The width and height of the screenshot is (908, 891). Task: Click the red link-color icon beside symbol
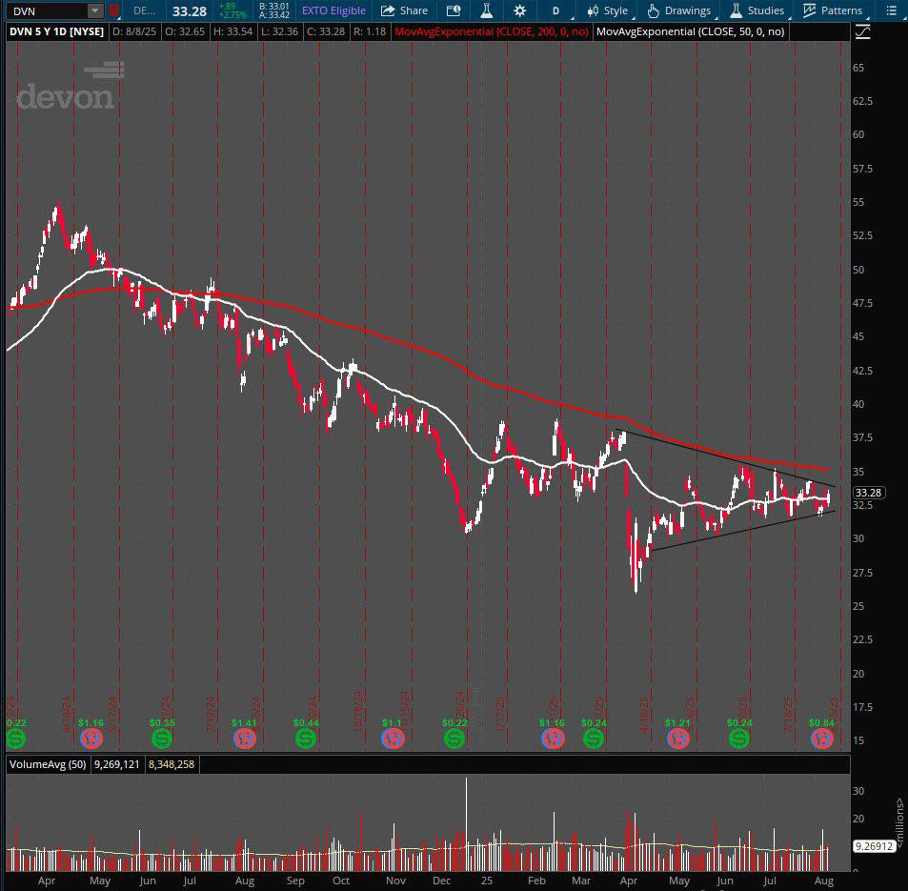point(114,10)
